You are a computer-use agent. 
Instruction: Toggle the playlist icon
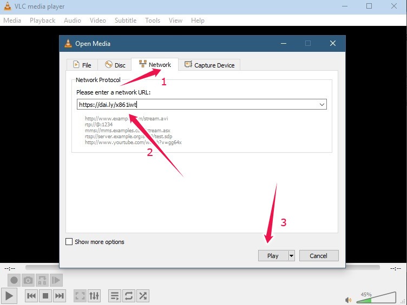[x=115, y=296]
